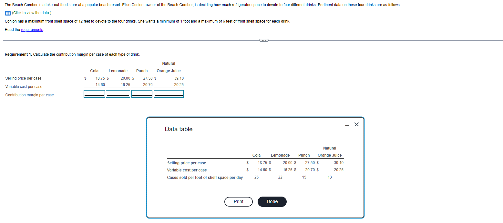Screen dimensions: 503x223
Task: Click Orange Juice cost 20.25 in data table
Action: (x=339, y=170)
